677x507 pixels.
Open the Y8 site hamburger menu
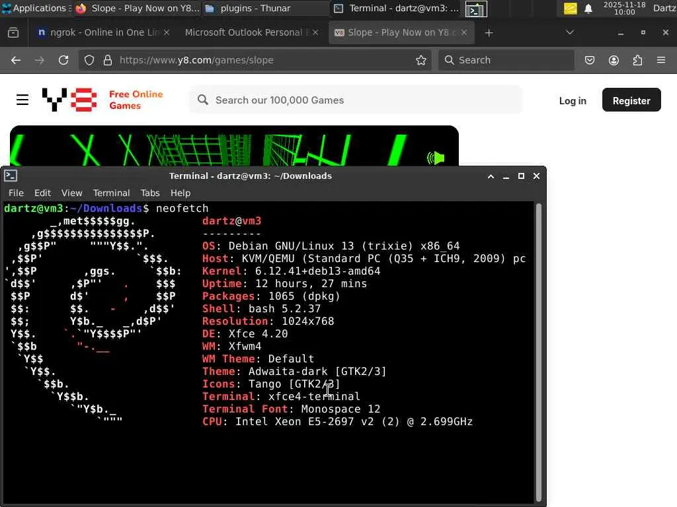(22, 100)
